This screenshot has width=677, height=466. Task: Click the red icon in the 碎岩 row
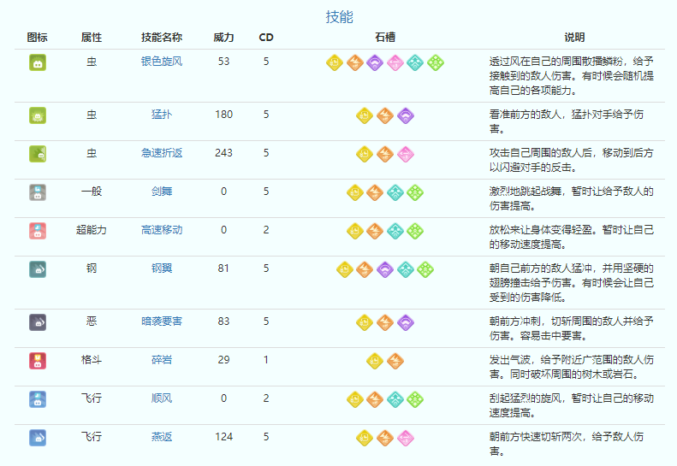point(38,360)
